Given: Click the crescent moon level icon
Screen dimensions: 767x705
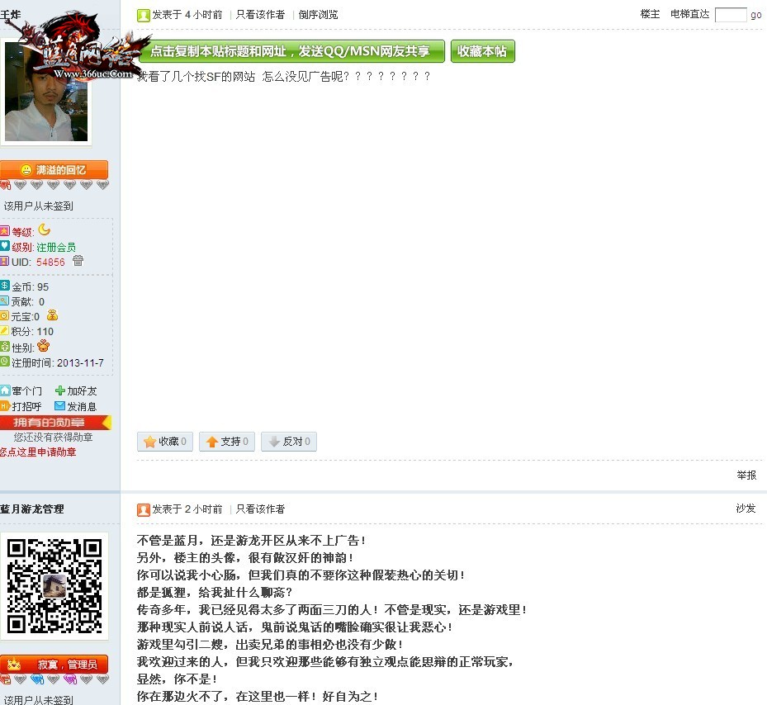Looking at the screenshot, I should pyautogui.click(x=44, y=230).
